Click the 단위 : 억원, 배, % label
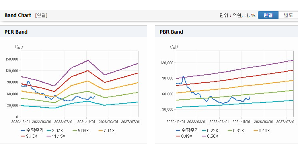 (x=238, y=15)
